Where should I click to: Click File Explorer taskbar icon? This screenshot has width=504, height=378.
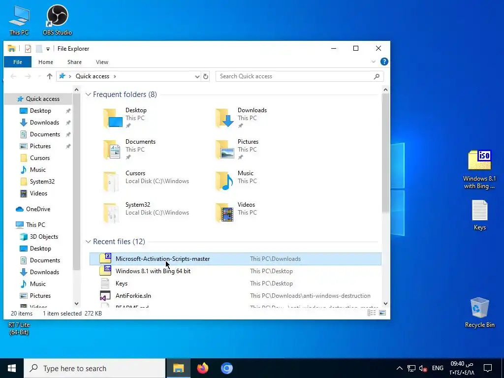click(x=178, y=368)
